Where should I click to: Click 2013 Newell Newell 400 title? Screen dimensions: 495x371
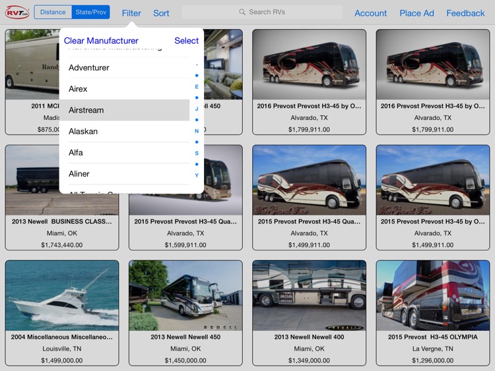click(x=309, y=337)
